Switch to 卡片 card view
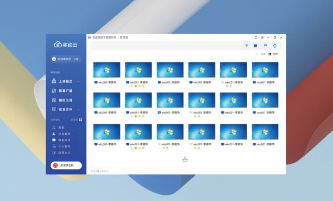Screen dimensions: 333x201 tap(273, 54)
